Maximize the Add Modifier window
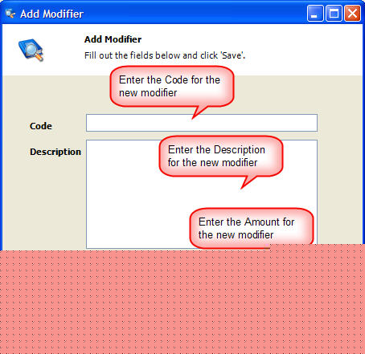This screenshot has height=354, width=365. pyautogui.click(x=334, y=13)
